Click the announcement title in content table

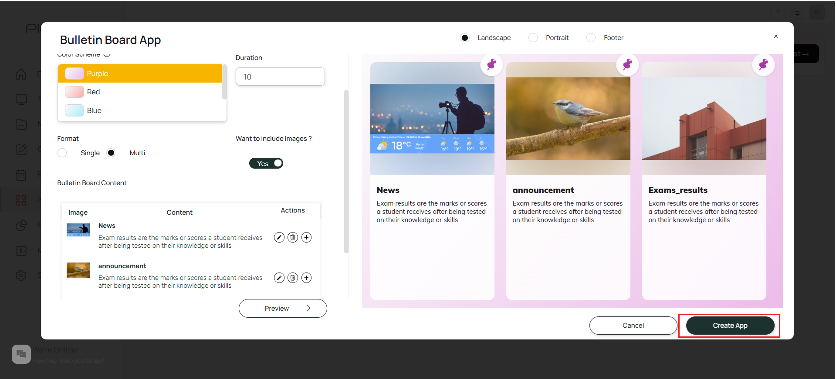122,266
